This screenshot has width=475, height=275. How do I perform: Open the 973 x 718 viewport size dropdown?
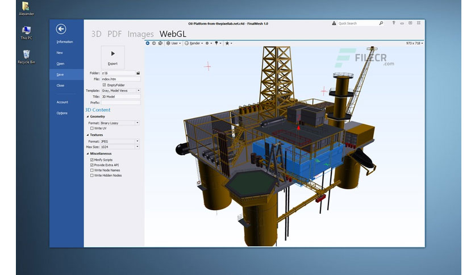click(414, 43)
